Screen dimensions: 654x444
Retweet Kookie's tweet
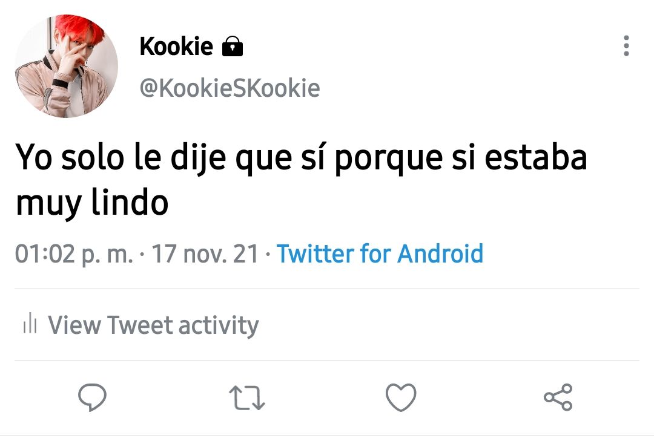click(x=247, y=398)
